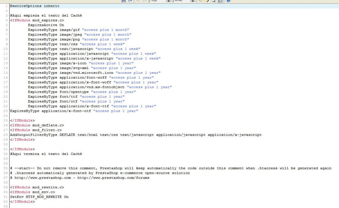Click the "RewriteOptions inherit" line
The width and height of the screenshot is (339, 208).
point(35,6)
